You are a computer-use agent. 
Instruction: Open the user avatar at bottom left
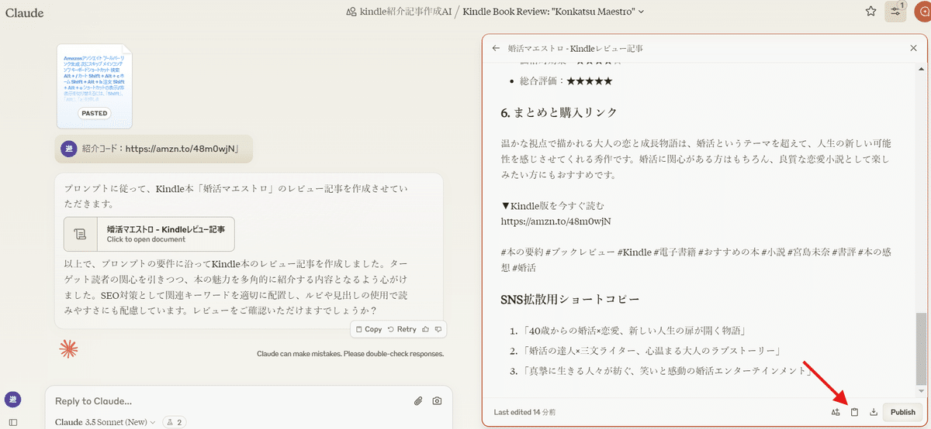point(12,400)
